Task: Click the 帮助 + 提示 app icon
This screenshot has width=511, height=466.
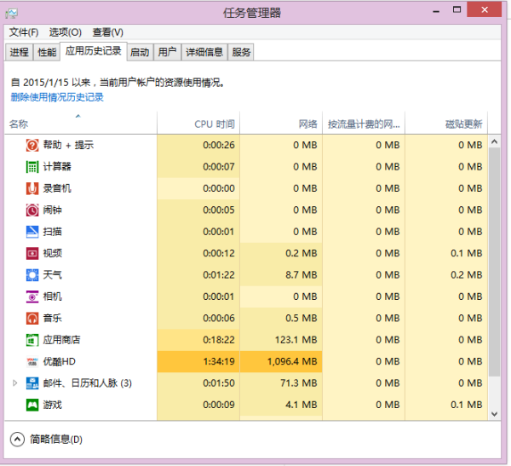Action: (x=32, y=145)
